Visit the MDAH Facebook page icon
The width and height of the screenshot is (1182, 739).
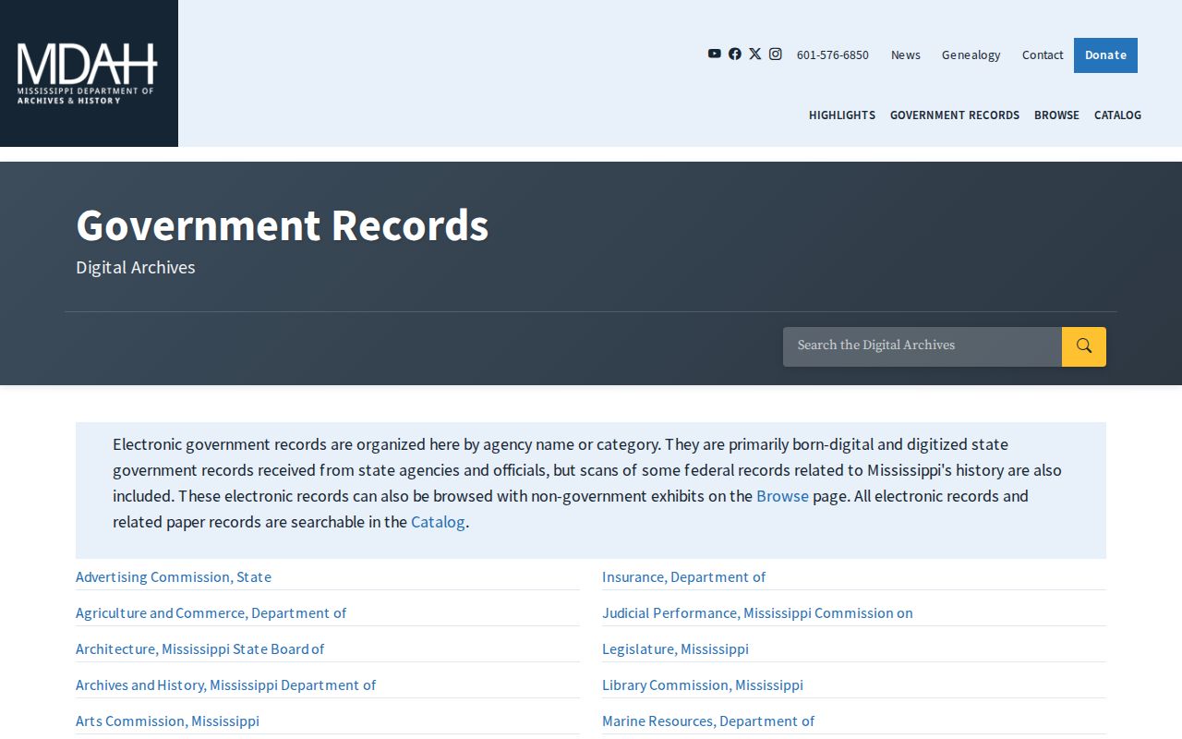(735, 54)
